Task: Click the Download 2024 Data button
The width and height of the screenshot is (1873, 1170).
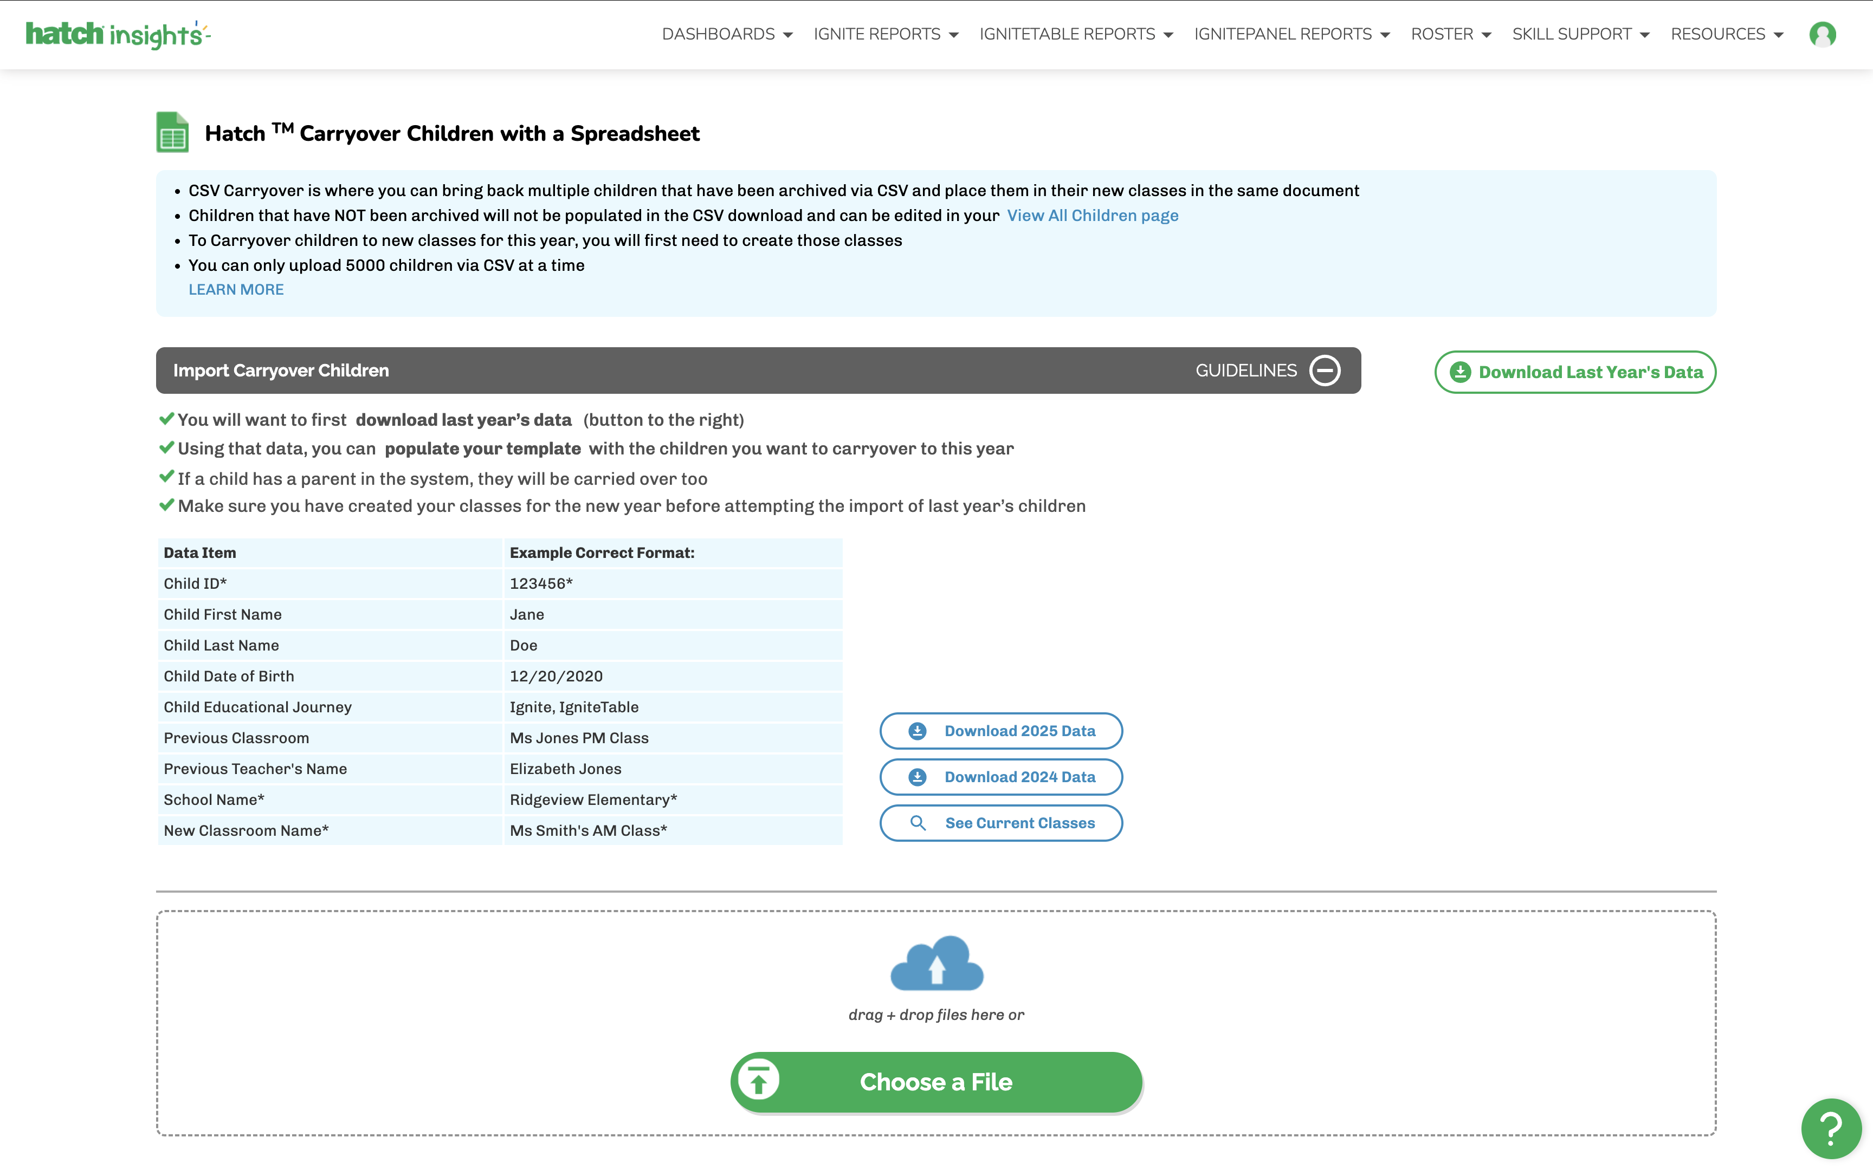Action: (x=1001, y=777)
